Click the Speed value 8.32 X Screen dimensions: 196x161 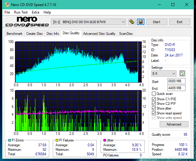pos(183,154)
